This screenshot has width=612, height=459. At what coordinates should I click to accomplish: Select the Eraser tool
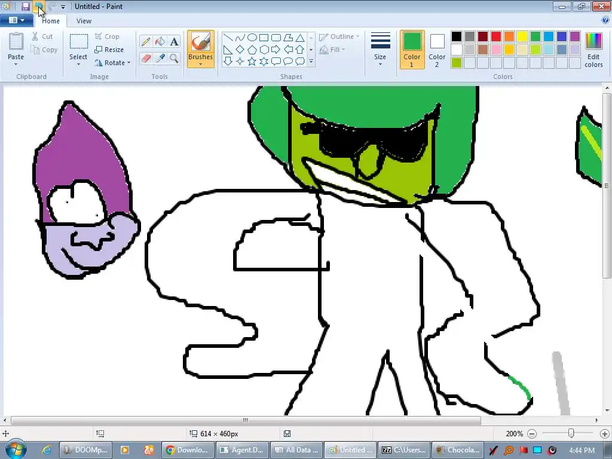coord(146,58)
